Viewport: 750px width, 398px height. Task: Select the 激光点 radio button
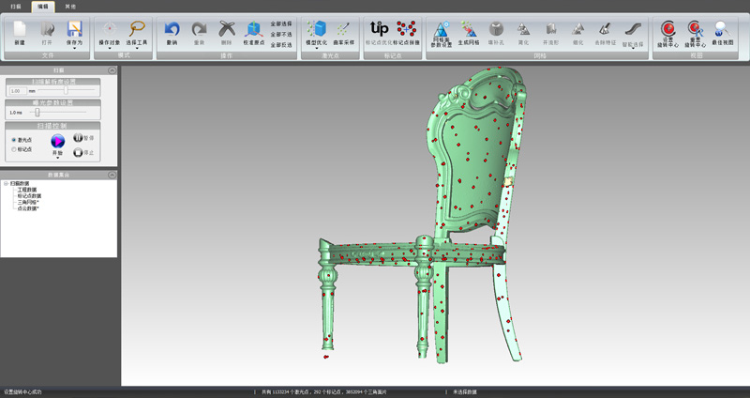pos(13,140)
